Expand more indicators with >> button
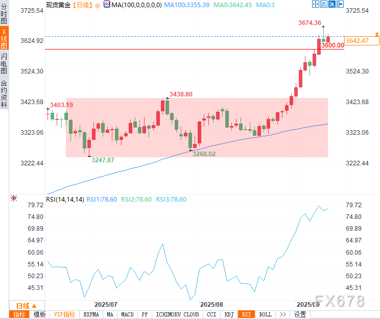The image size is (380, 319). [x=283, y=314]
